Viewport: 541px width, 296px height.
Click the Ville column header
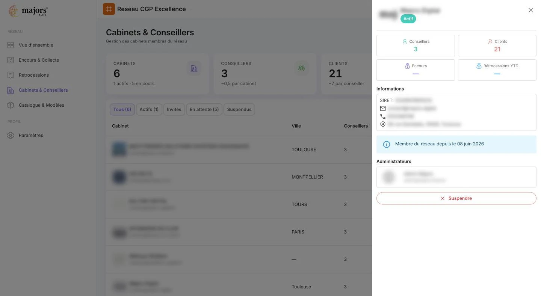pyautogui.click(x=296, y=126)
